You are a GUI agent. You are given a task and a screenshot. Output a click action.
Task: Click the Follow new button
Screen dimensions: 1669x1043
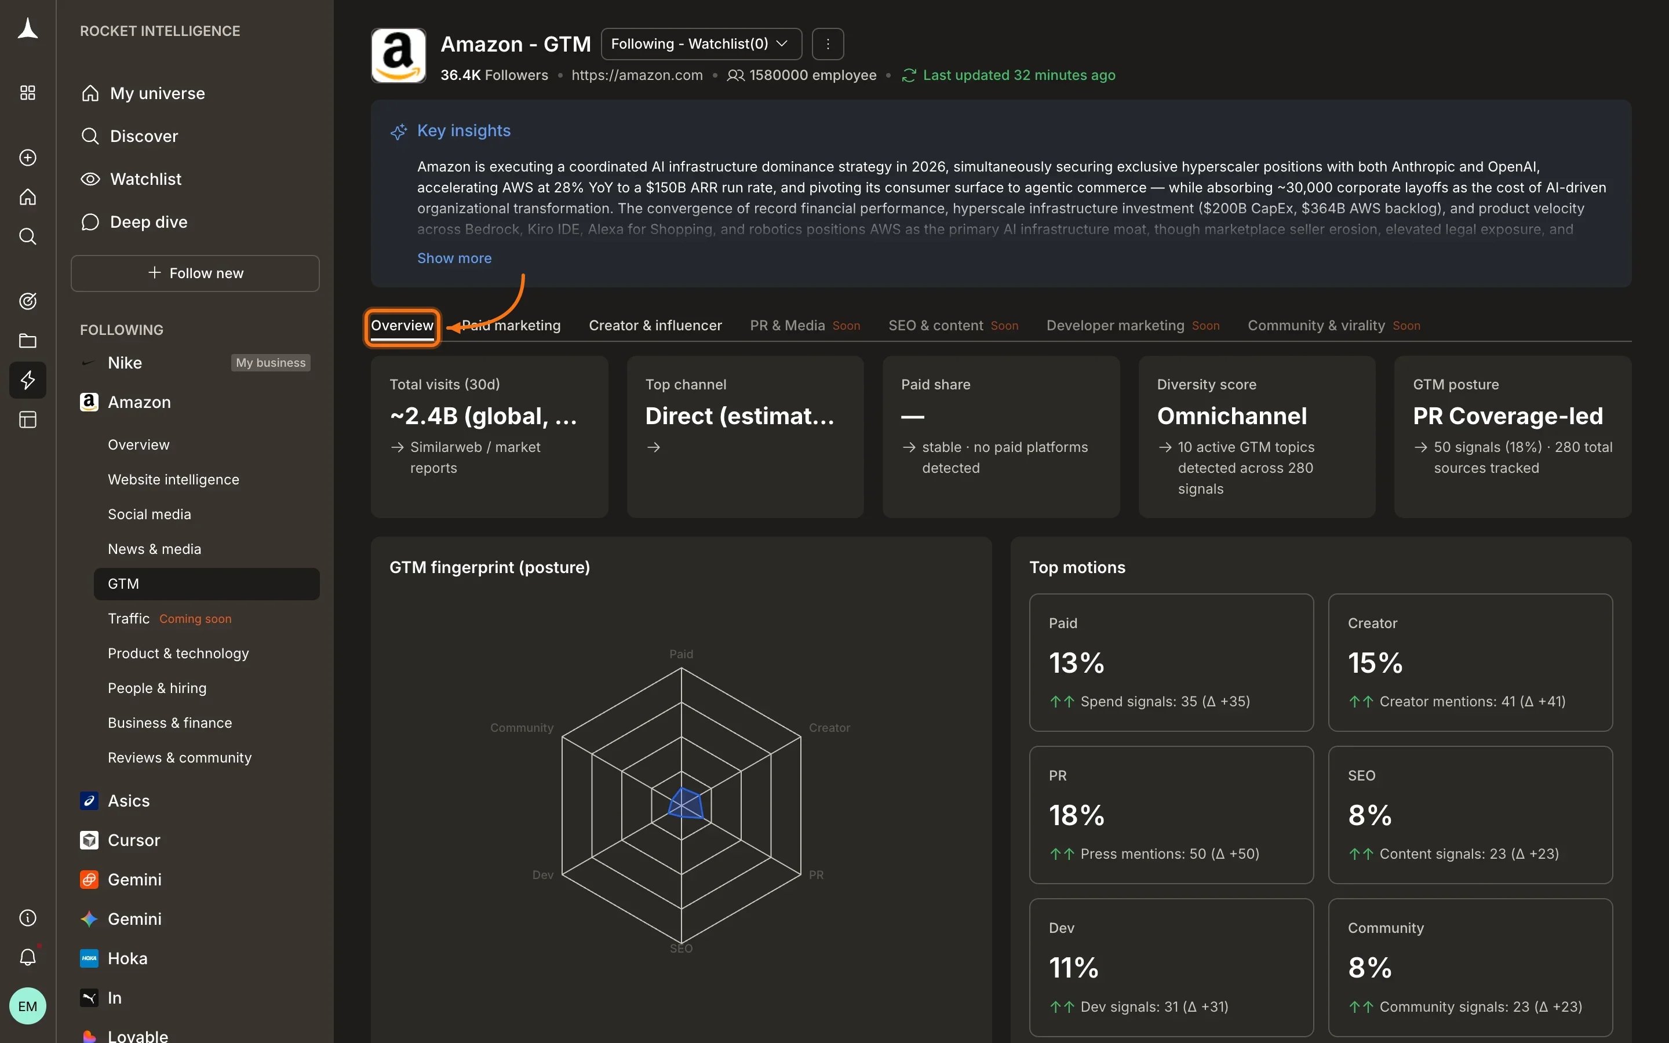[x=195, y=273]
